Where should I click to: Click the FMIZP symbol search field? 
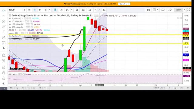15,10
